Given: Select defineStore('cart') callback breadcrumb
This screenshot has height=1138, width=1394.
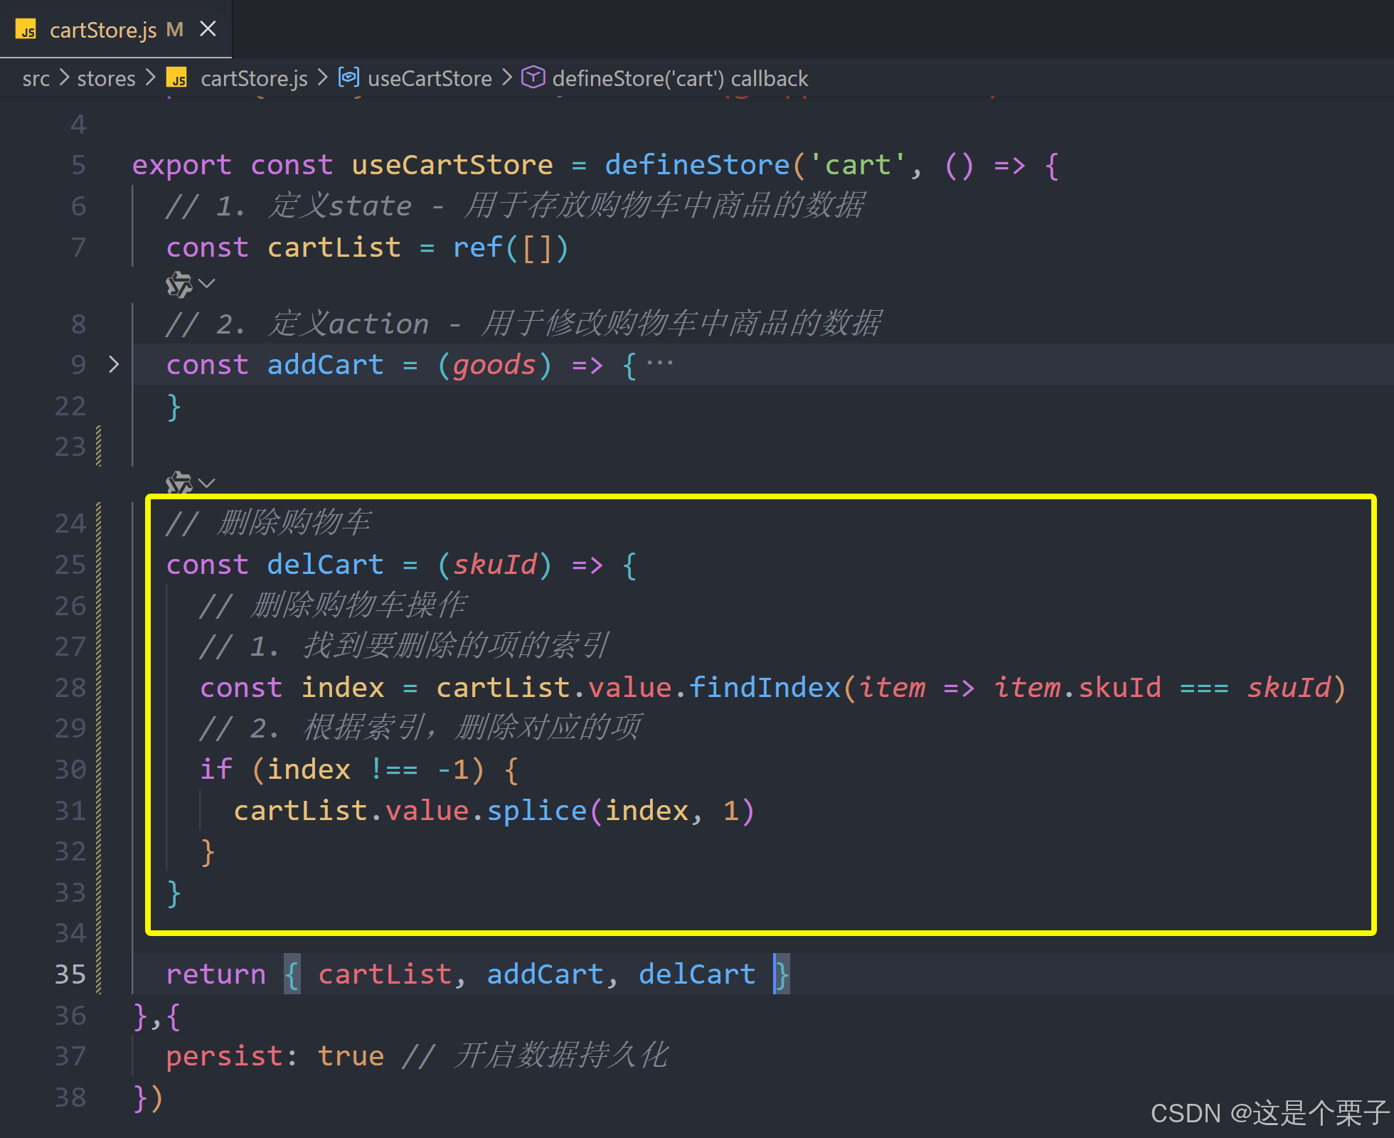Looking at the screenshot, I should [x=680, y=78].
